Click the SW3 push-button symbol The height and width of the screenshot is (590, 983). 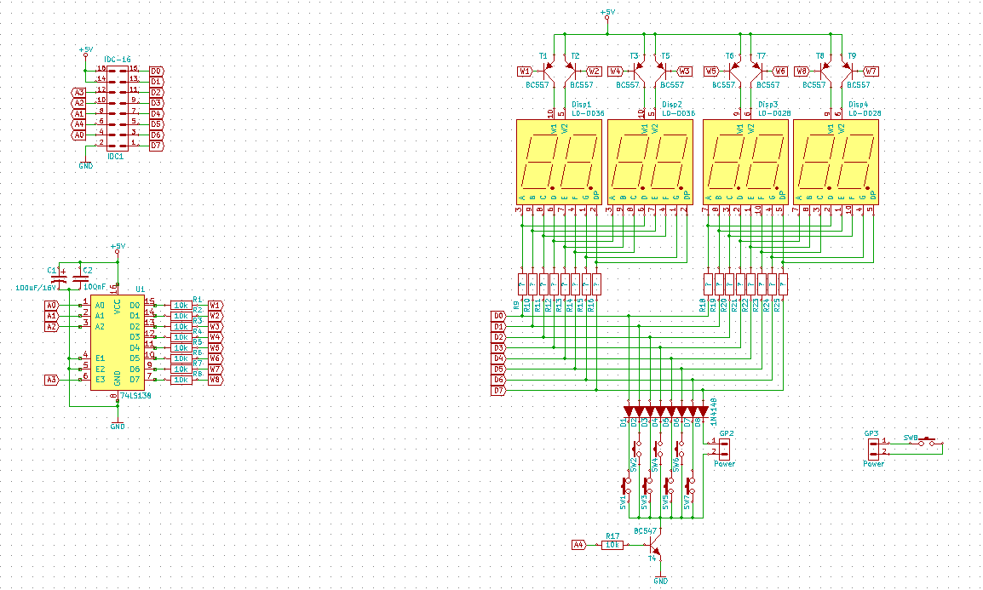point(649,485)
